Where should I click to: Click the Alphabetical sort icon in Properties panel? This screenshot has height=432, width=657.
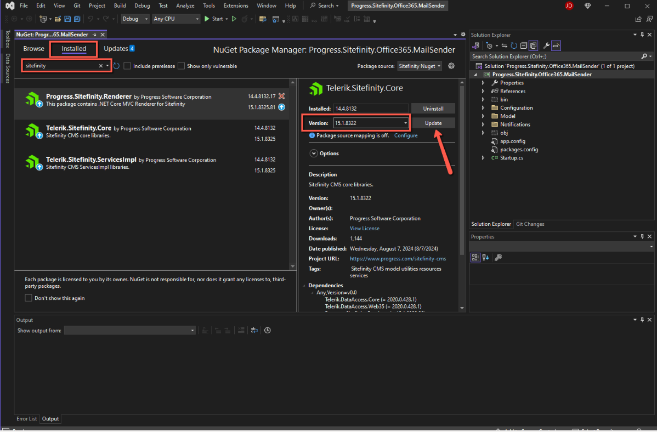[x=486, y=257]
